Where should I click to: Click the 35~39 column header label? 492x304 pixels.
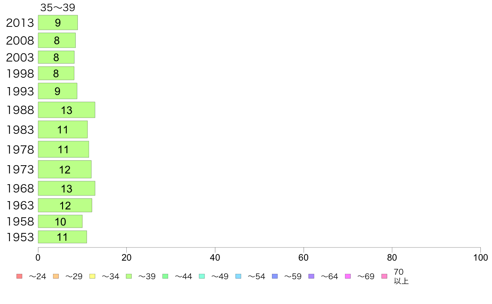tap(58, 7)
